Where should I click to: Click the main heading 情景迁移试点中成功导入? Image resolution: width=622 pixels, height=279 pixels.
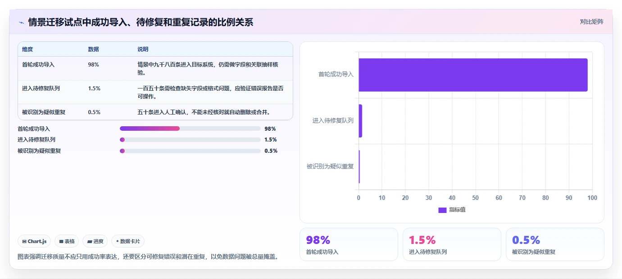141,22
